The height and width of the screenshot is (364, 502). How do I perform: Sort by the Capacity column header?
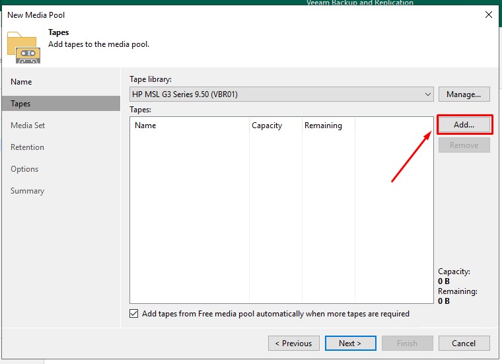pyautogui.click(x=267, y=126)
